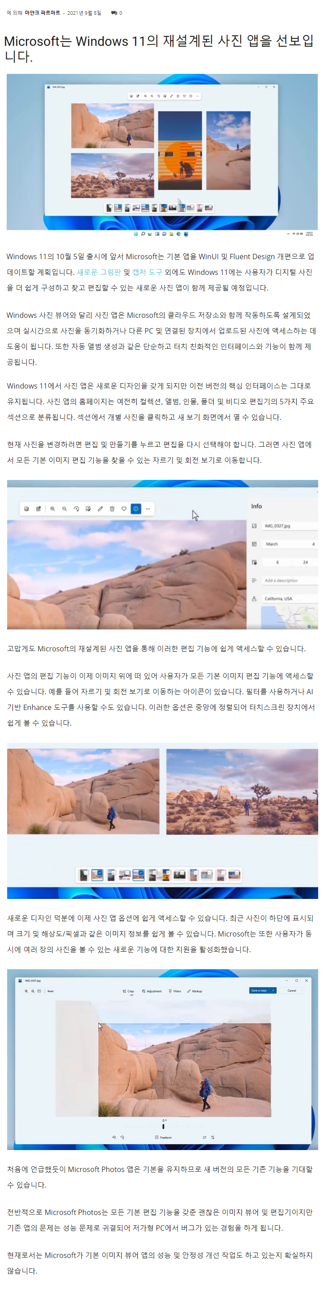The height and width of the screenshot is (1296, 324).
Task: Click zoom-out icon next to Reset in editor
Action: coord(33,991)
